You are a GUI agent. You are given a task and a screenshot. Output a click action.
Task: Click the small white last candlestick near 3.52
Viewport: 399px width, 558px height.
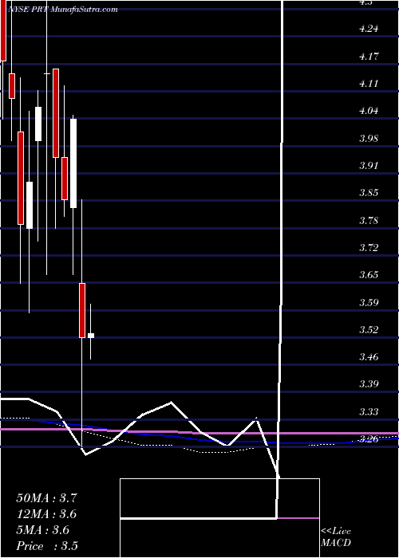[91, 336]
